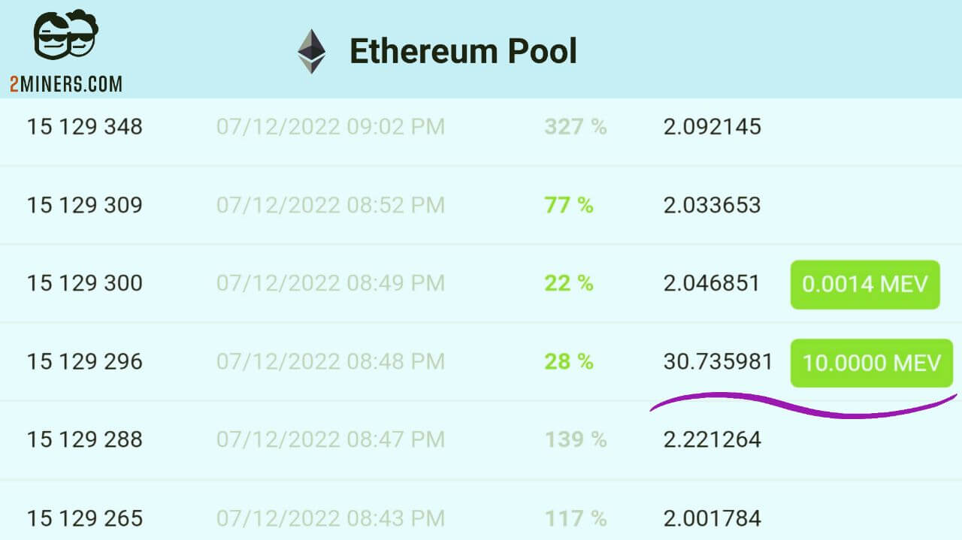Click the Ethereum Pool heading
Image resolution: width=962 pixels, height=540 pixels.
click(x=463, y=52)
